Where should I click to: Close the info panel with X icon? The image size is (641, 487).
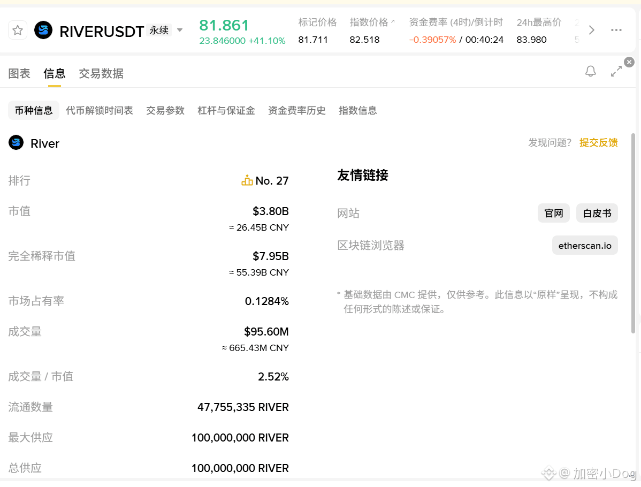(629, 62)
